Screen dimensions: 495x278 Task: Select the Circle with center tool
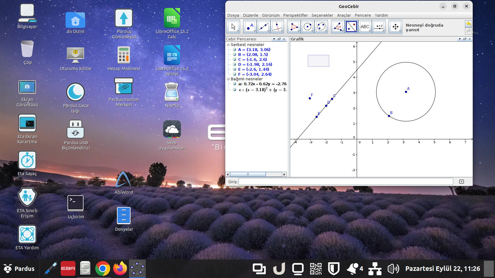click(307, 27)
